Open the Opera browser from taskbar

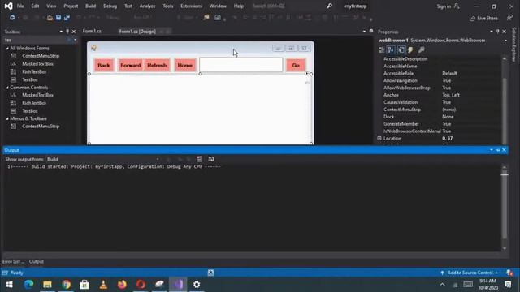pyautogui.click(x=141, y=284)
